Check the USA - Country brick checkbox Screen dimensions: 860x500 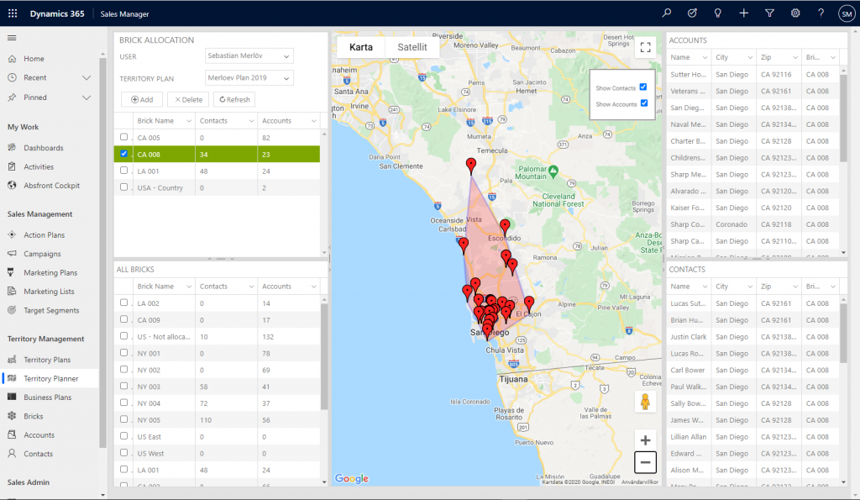[x=124, y=187]
